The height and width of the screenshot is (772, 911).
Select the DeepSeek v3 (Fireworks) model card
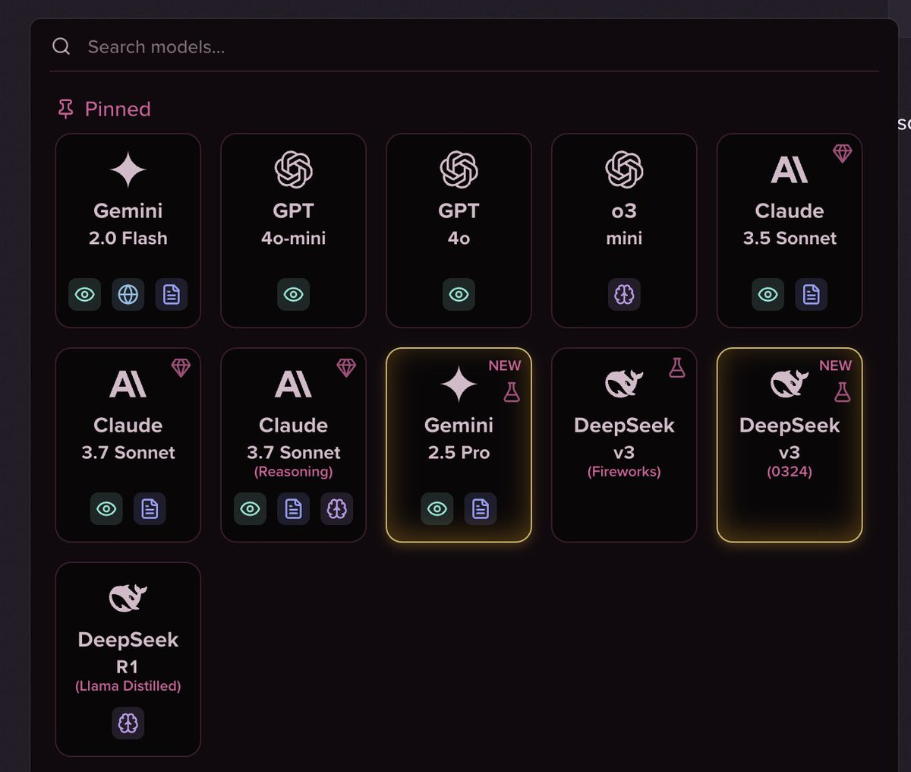pyautogui.click(x=624, y=445)
